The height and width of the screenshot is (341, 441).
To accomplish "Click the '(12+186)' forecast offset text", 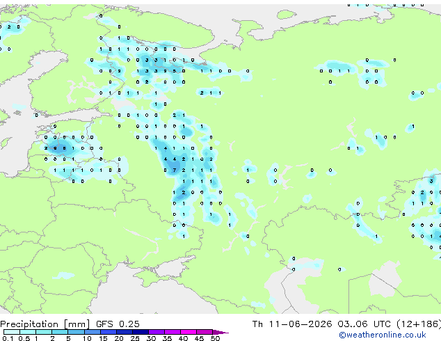I will point(419,324).
